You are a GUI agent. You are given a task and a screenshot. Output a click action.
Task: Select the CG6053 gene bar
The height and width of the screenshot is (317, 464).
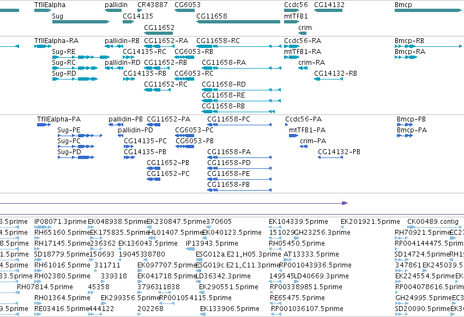(184, 10)
